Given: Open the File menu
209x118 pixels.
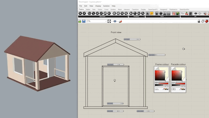Looking at the screenshot, I should 81,6.
